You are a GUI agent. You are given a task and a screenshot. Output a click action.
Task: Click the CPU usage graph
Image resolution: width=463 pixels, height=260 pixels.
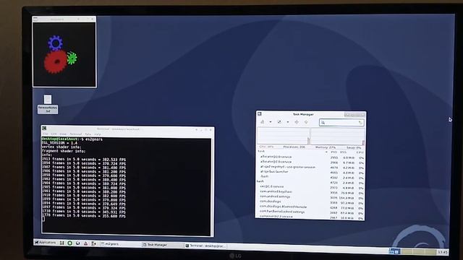284,136
